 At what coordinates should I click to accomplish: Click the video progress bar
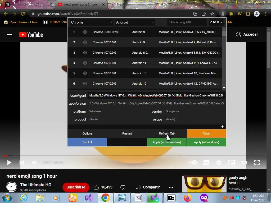[133, 156]
